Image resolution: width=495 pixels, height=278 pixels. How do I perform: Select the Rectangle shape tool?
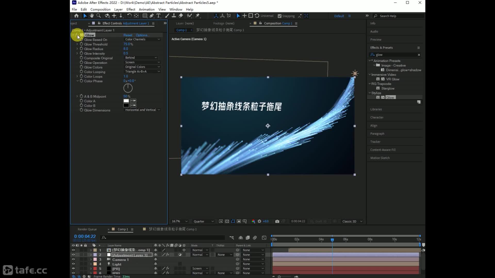(x=145, y=16)
